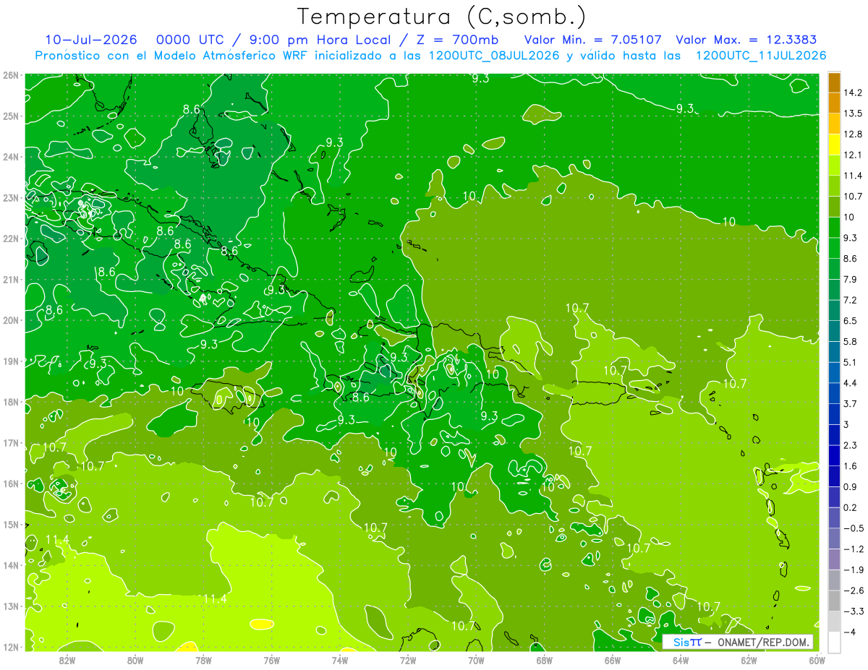Viewport: 868px width, 670px height.
Task: Select the -4 value on the color scale
Action: [x=849, y=632]
